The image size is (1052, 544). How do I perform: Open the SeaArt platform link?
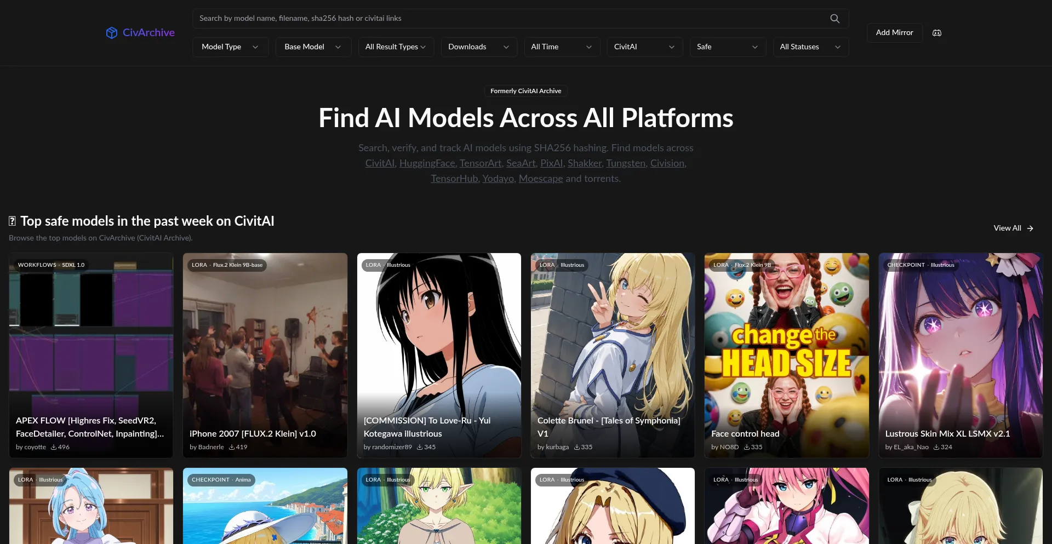tap(521, 163)
